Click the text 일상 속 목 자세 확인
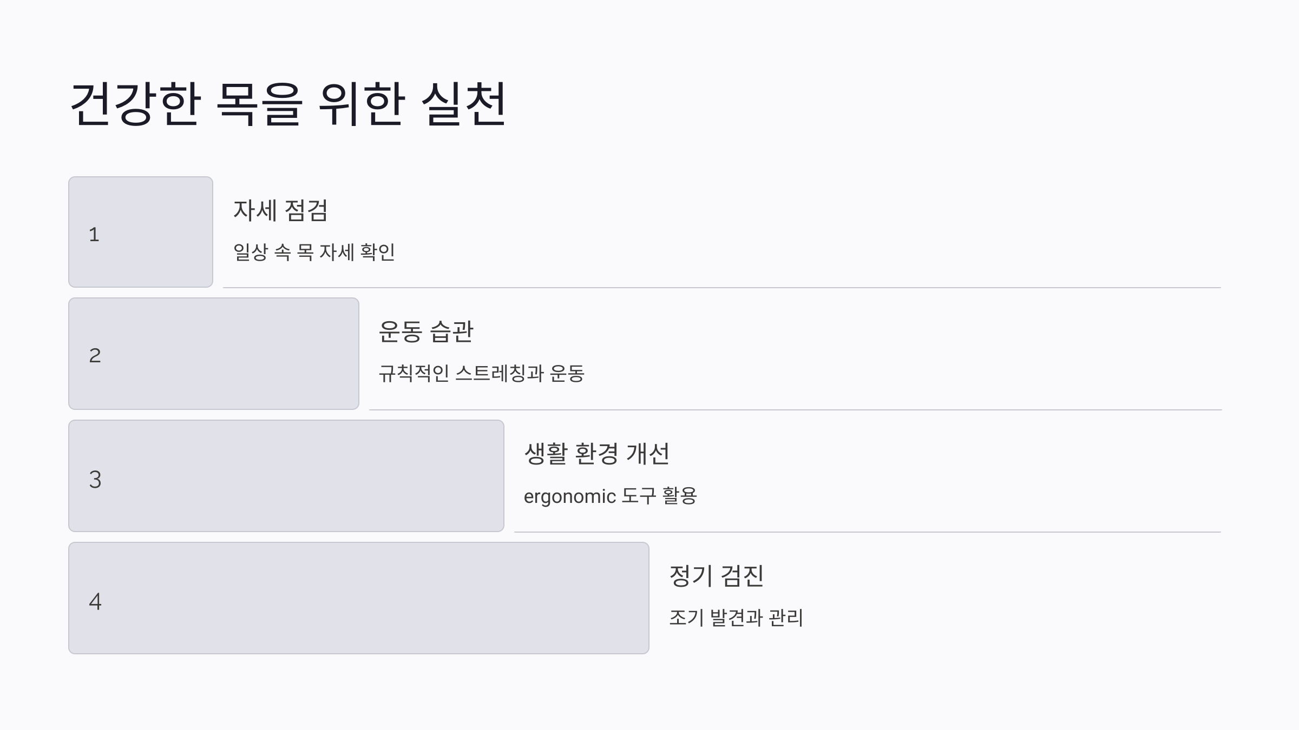This screenshot has width=1299, height=730. click(314, 252)
